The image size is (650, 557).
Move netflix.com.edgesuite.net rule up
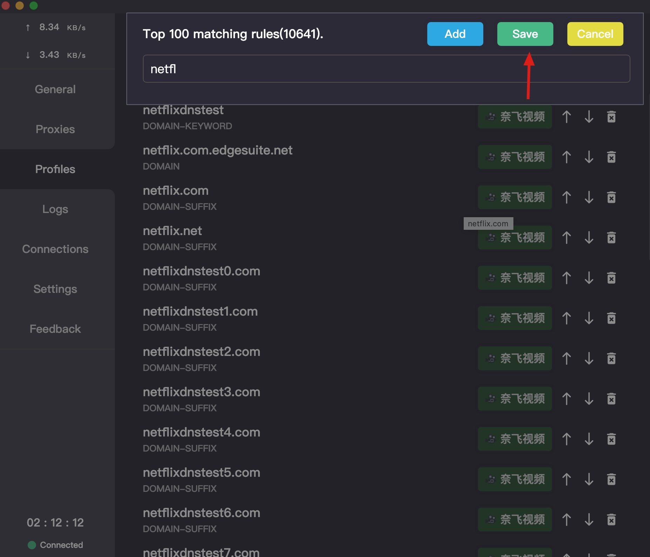click(x=567, y=157)
